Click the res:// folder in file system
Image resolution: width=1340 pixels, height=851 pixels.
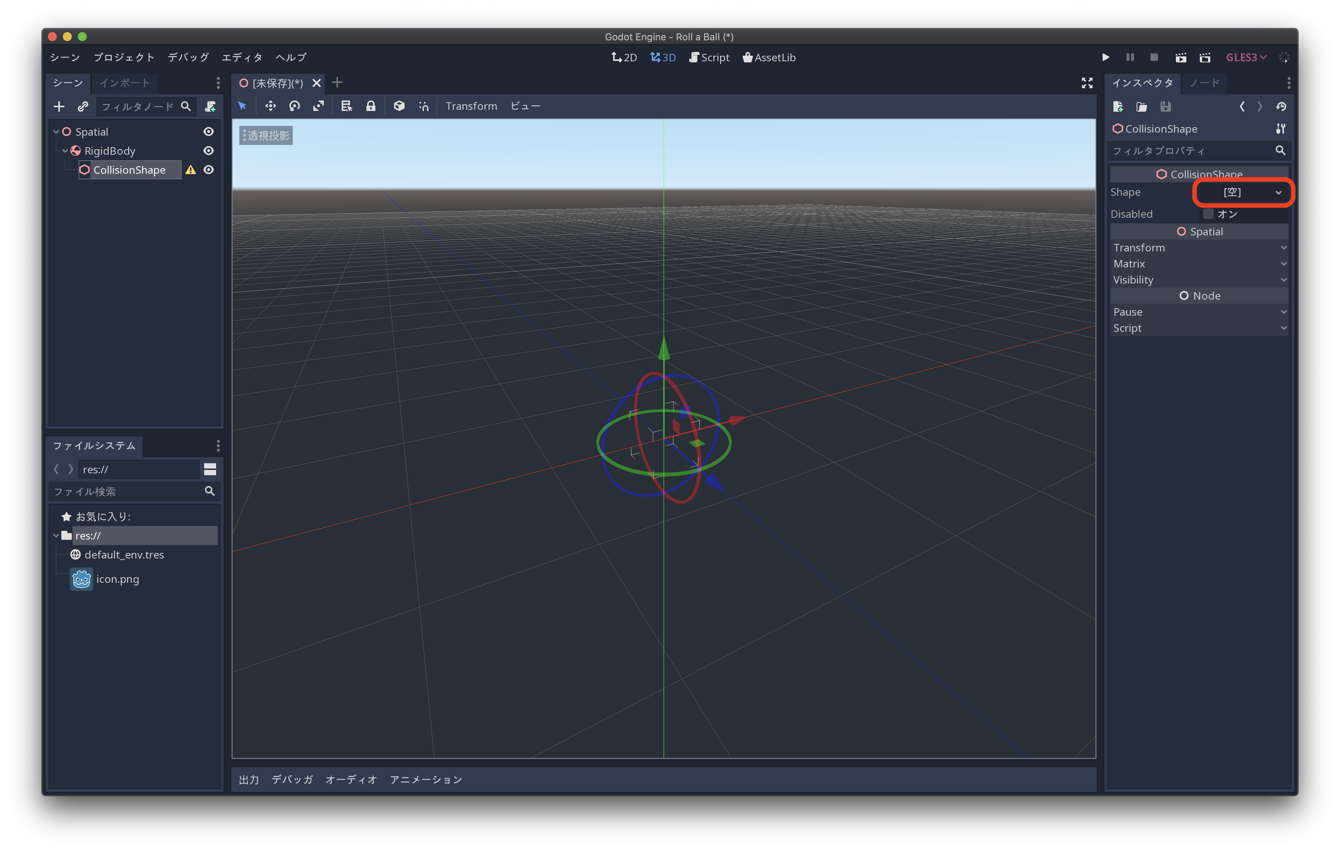tap(90, 536)
